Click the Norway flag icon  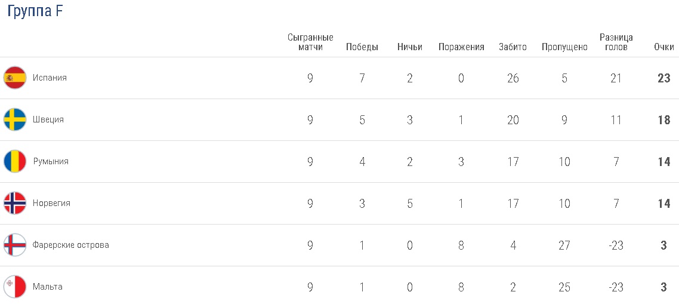click(15, 203)
